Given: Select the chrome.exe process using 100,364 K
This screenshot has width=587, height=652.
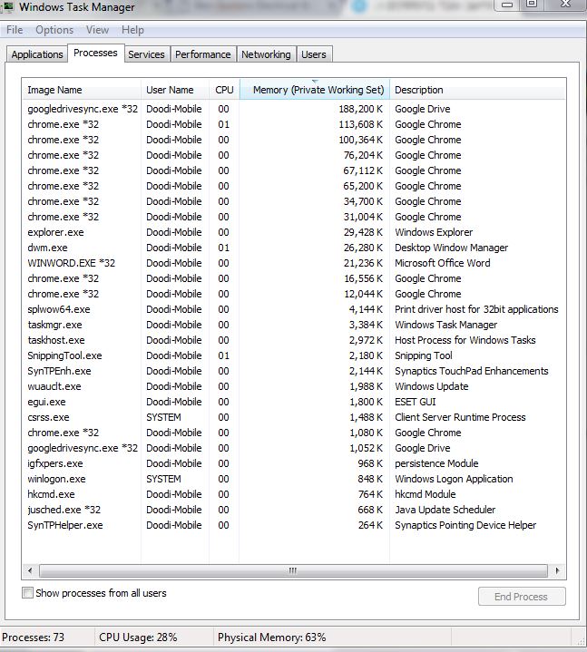Looking at the screenshot, I should (293, 140).
